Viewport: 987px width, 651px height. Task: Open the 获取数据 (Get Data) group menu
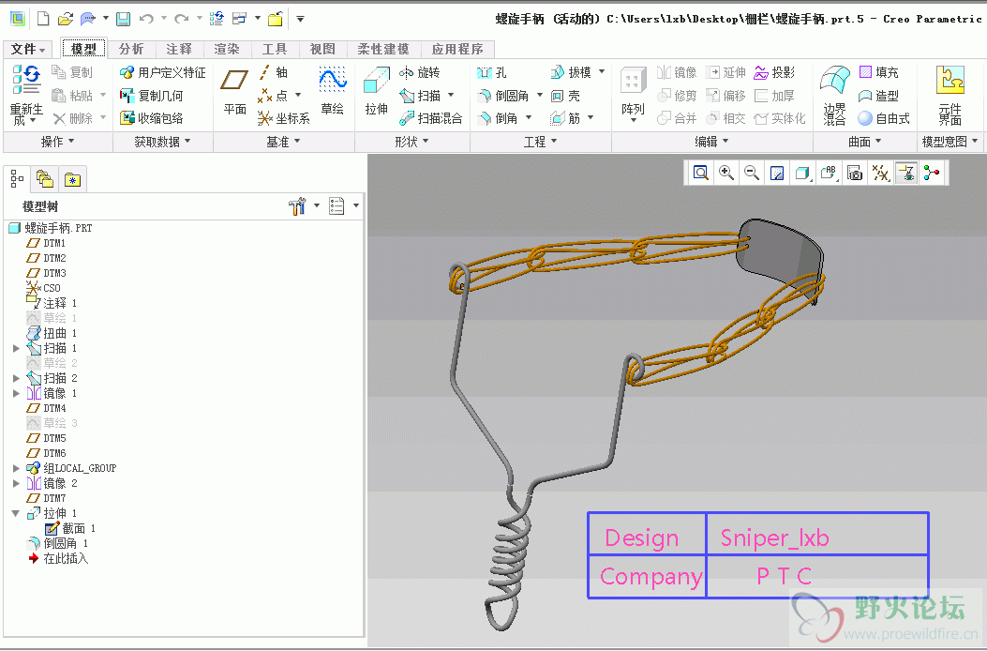coord(162,142)
